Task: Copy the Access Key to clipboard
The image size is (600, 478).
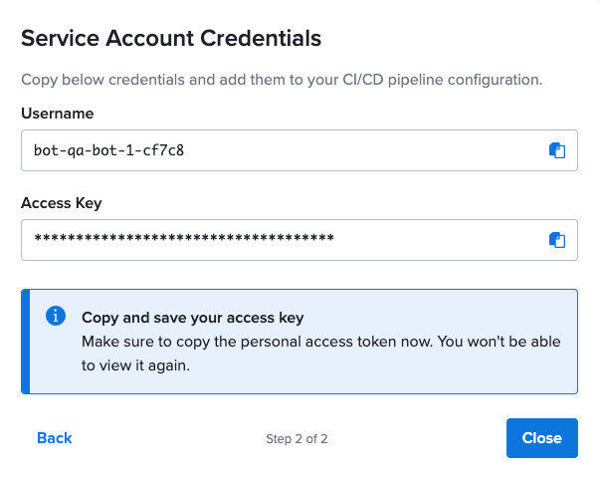Action: click(x=557, y=240)
